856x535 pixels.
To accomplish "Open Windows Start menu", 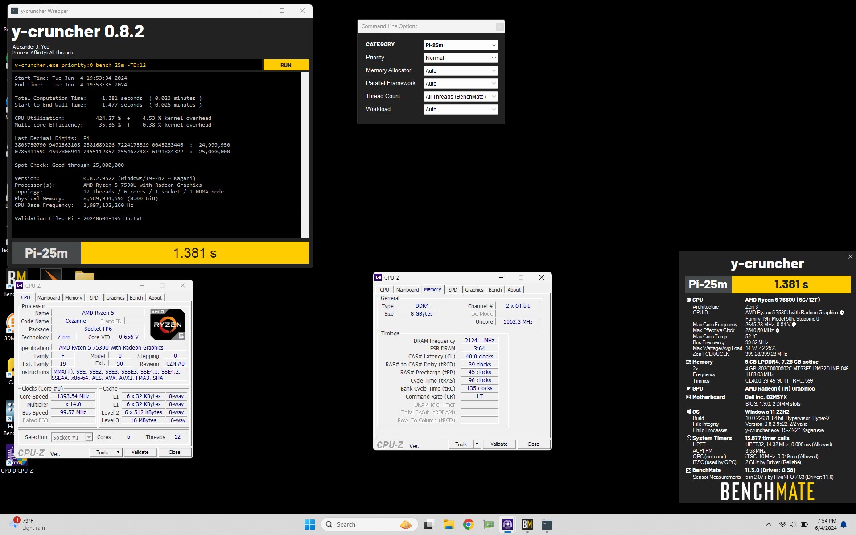I will 309,525.
